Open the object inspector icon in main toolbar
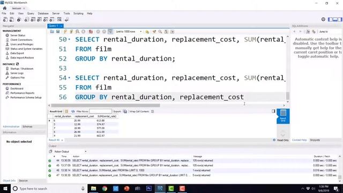 tap(19, 19)
